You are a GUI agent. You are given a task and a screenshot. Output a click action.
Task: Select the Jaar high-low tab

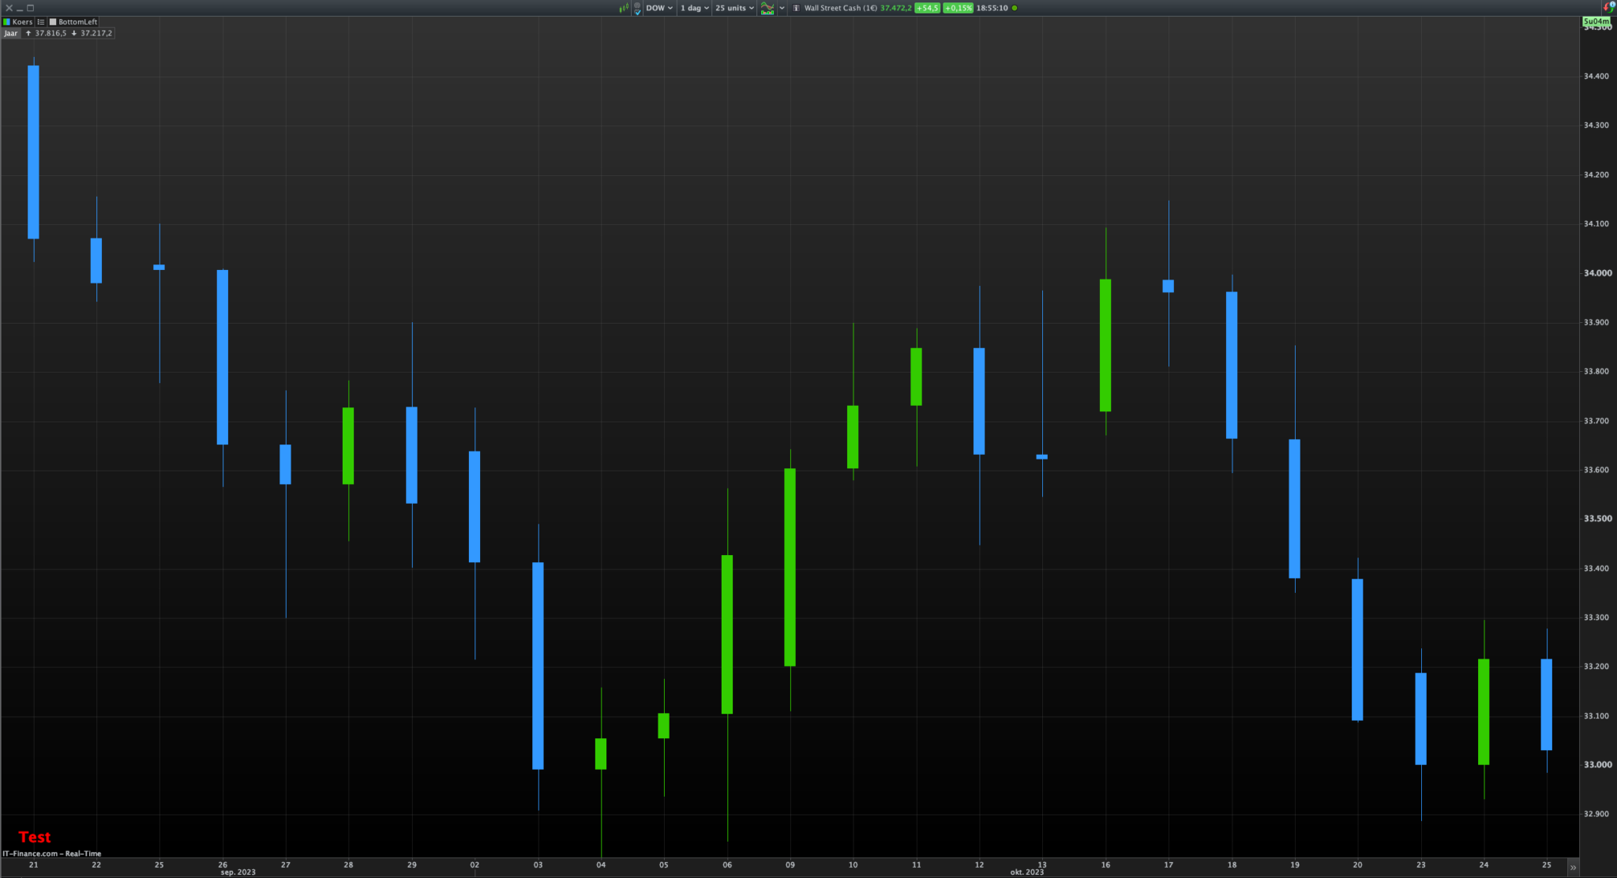point(11,33)
